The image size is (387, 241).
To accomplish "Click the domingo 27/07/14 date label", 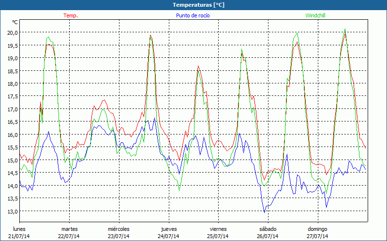I will point(317,232).
